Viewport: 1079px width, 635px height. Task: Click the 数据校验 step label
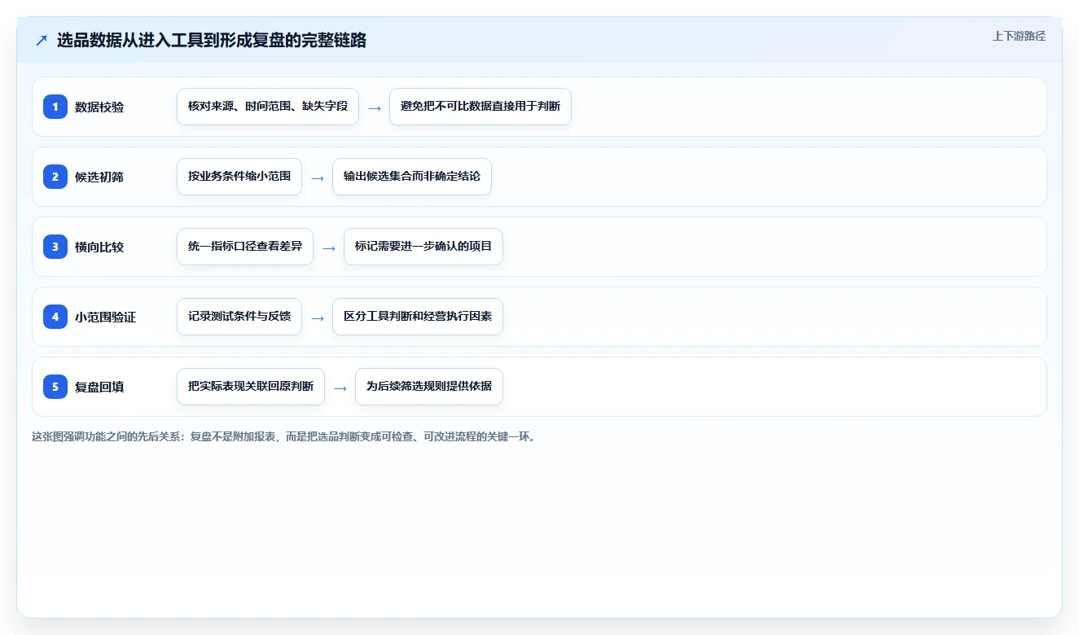(99, 107)
